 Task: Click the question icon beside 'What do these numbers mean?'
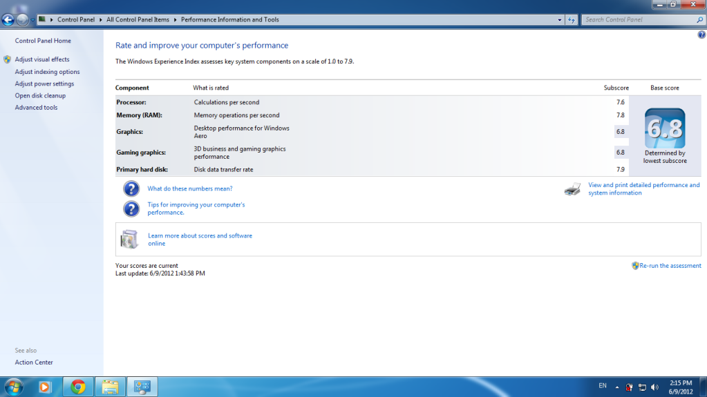[x=131, y=188]
